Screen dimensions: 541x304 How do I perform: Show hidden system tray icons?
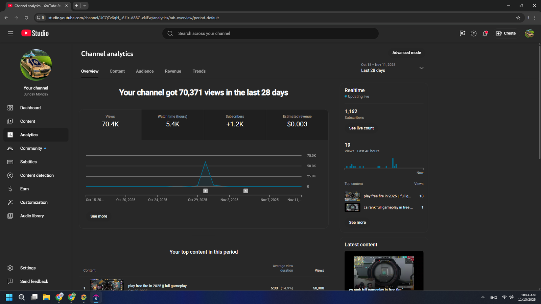coord(483,297)
